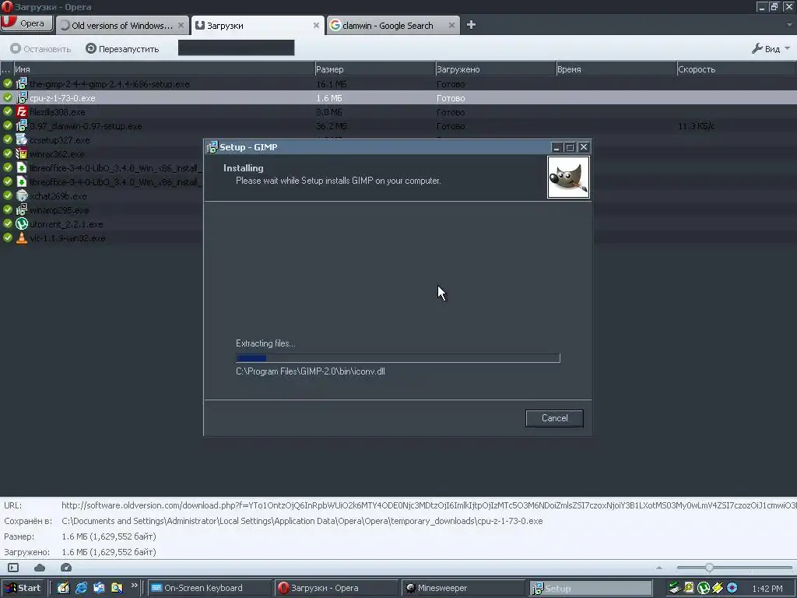Close the Old versions of Windows tab
Screen dimensions: 797x598
[181, 25]
